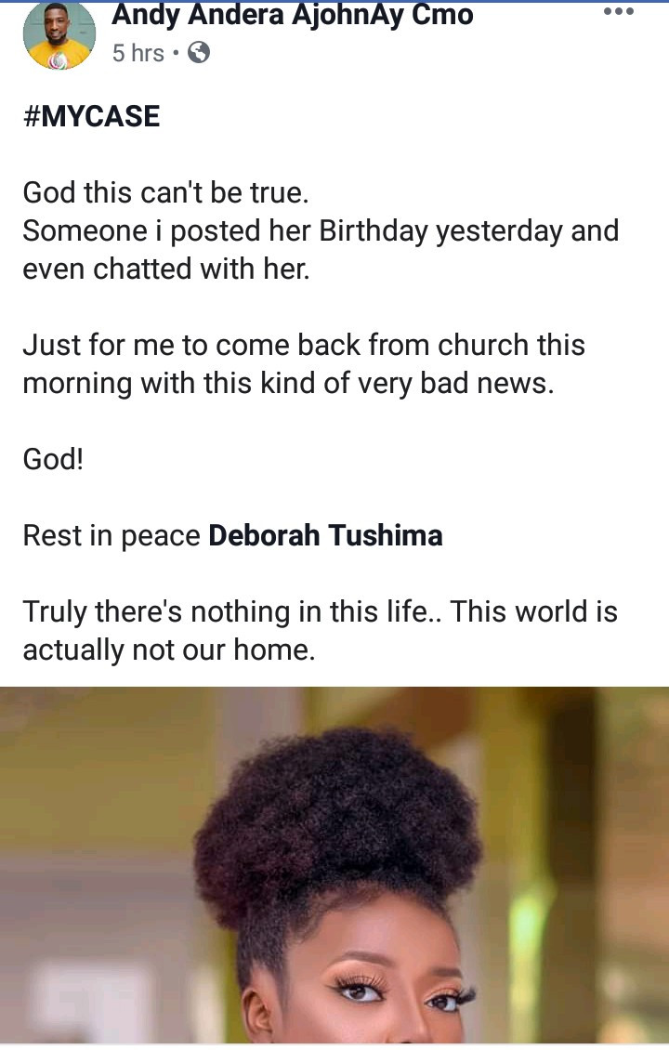Tap the author's round profile picture
The image size is (669, 1050).
(x=59, y=35)
